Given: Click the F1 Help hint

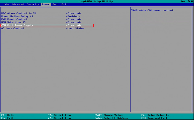Looking at the screenshot, I should point(8,115).
